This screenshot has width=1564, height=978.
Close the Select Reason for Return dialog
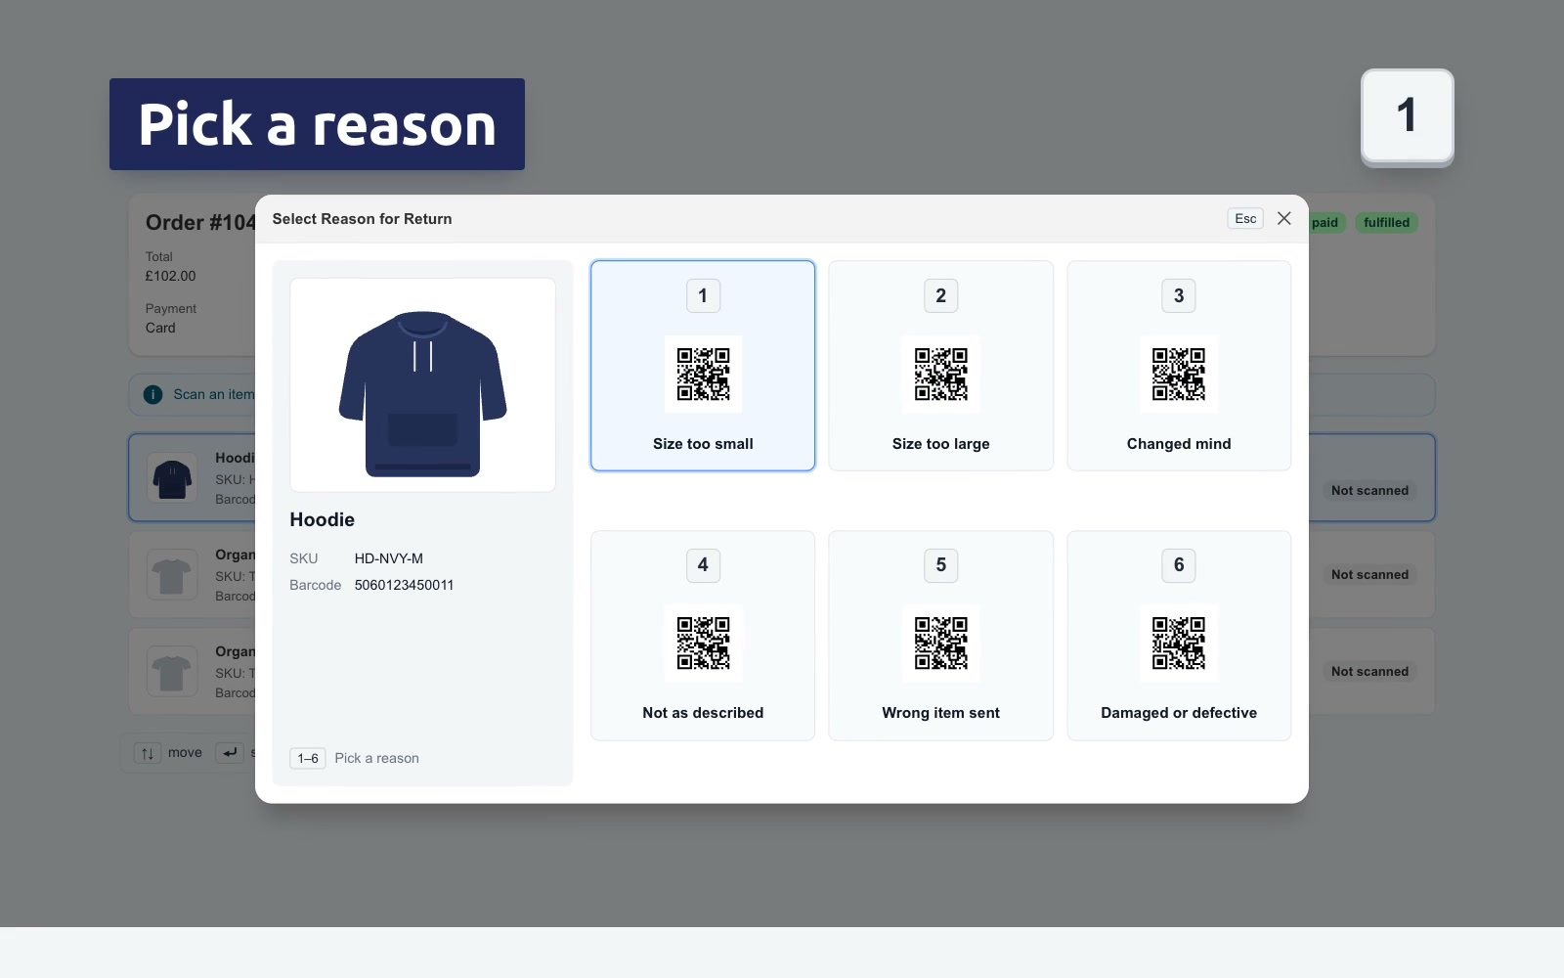1284,218
